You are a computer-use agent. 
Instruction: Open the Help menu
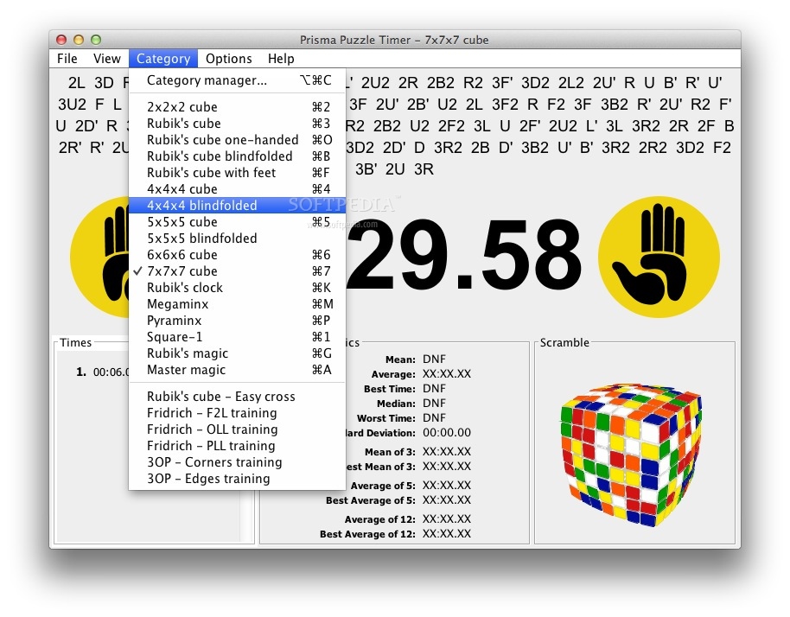point(281,58)
